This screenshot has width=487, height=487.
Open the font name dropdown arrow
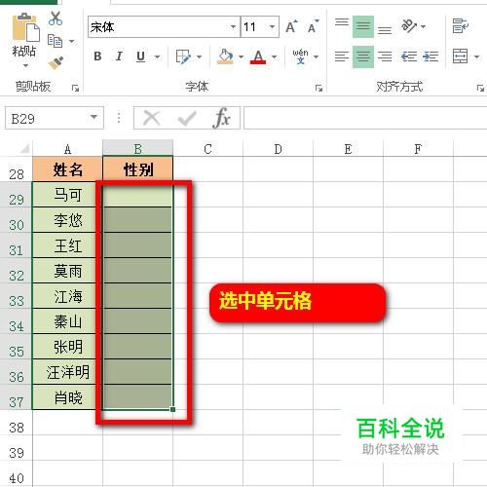point(233,27)
